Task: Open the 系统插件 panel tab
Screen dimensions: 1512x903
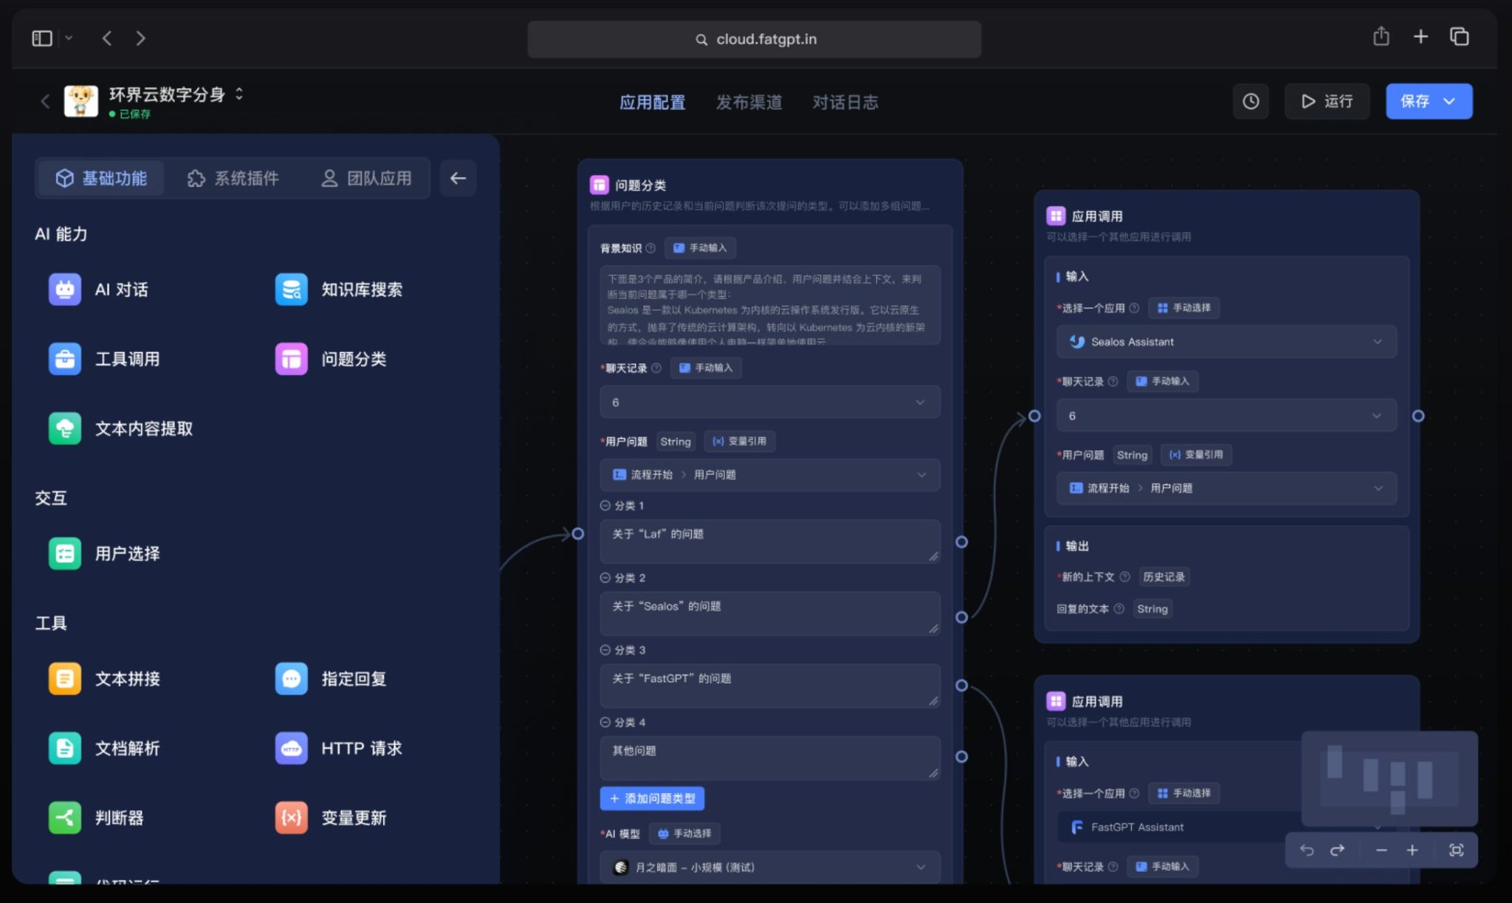Action: (x=233, y=178)
